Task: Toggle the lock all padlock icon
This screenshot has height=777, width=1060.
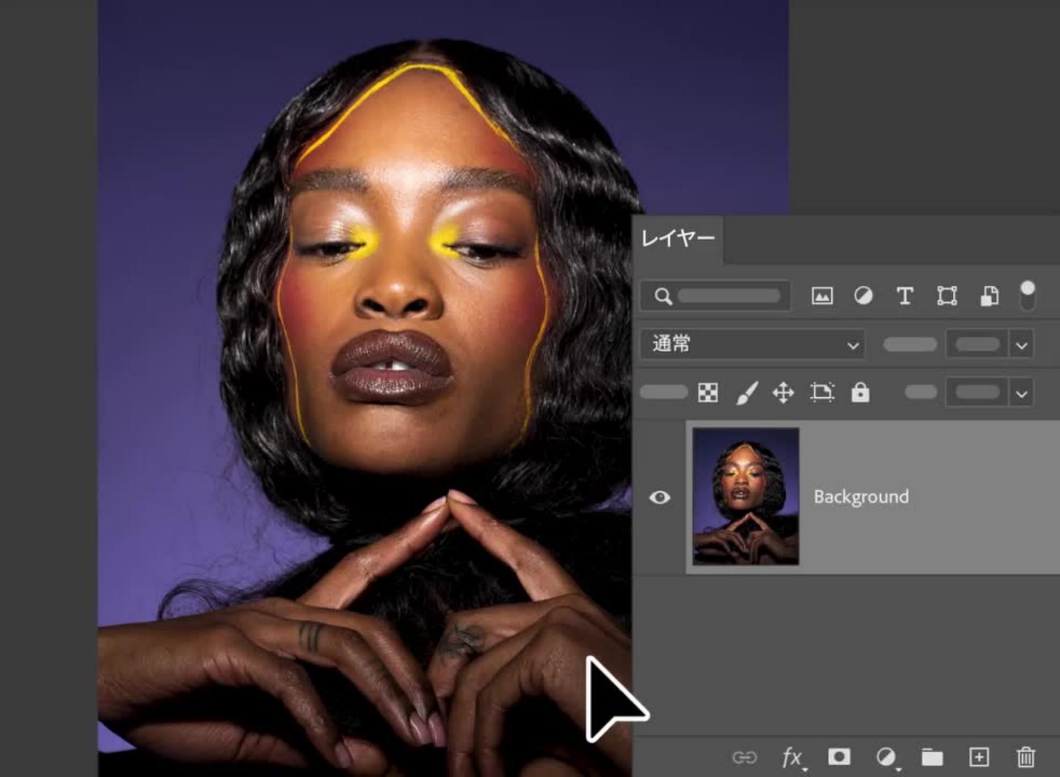Action: click(860, 392)
